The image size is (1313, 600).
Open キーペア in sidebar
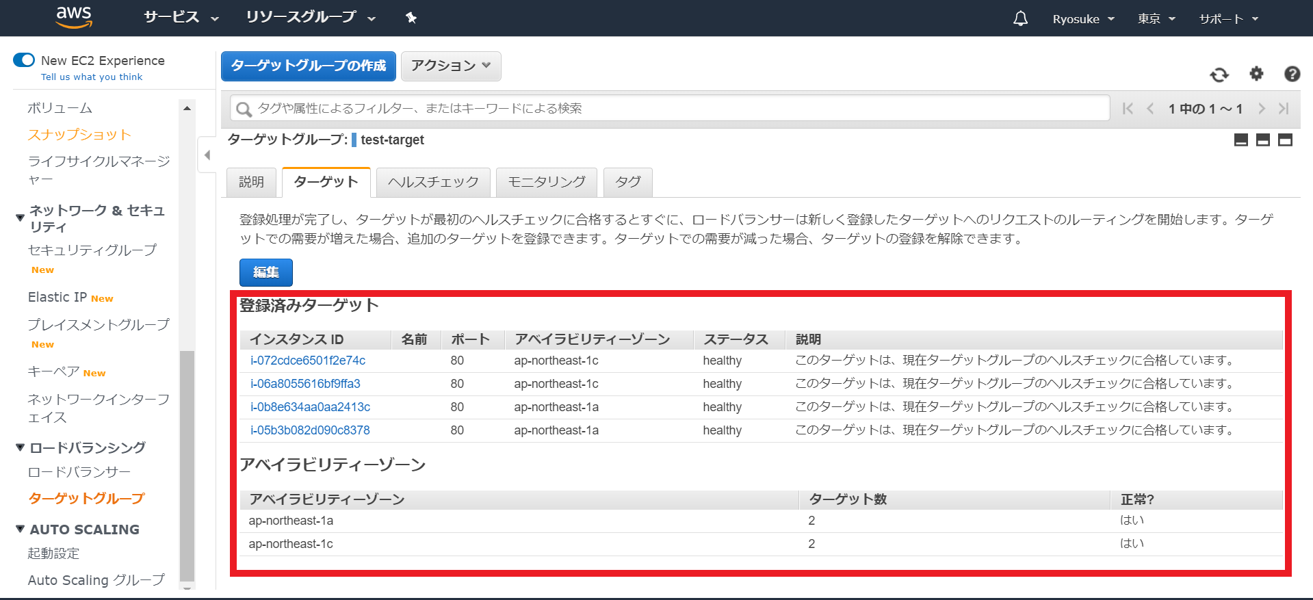click(x=53, y=371)
